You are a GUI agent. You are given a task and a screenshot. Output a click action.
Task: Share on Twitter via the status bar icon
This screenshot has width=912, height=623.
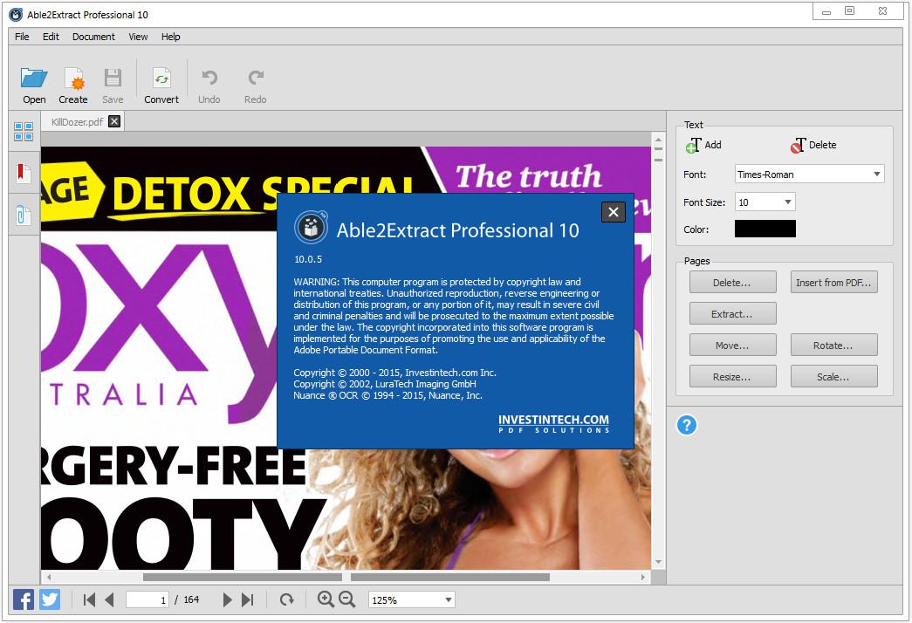(x=50, y=599)
